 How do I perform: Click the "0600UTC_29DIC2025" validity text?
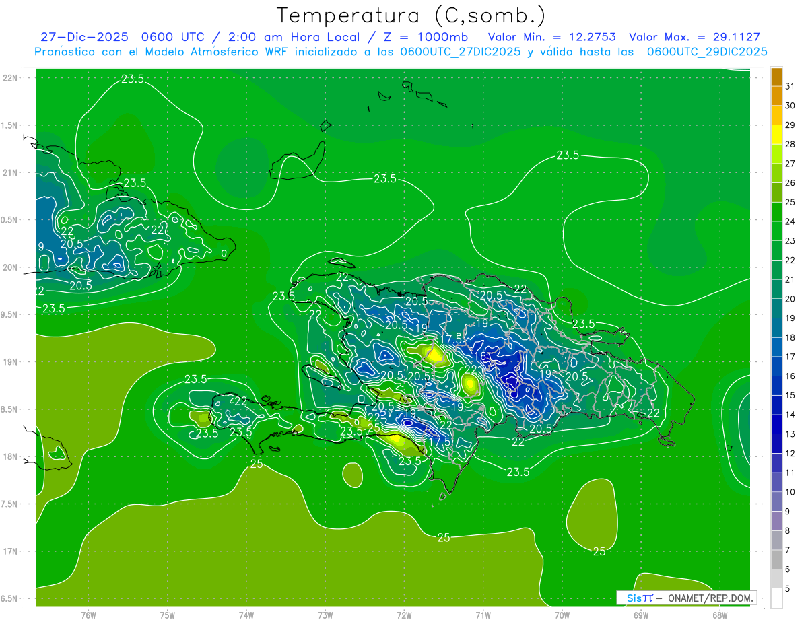(707, 52)
